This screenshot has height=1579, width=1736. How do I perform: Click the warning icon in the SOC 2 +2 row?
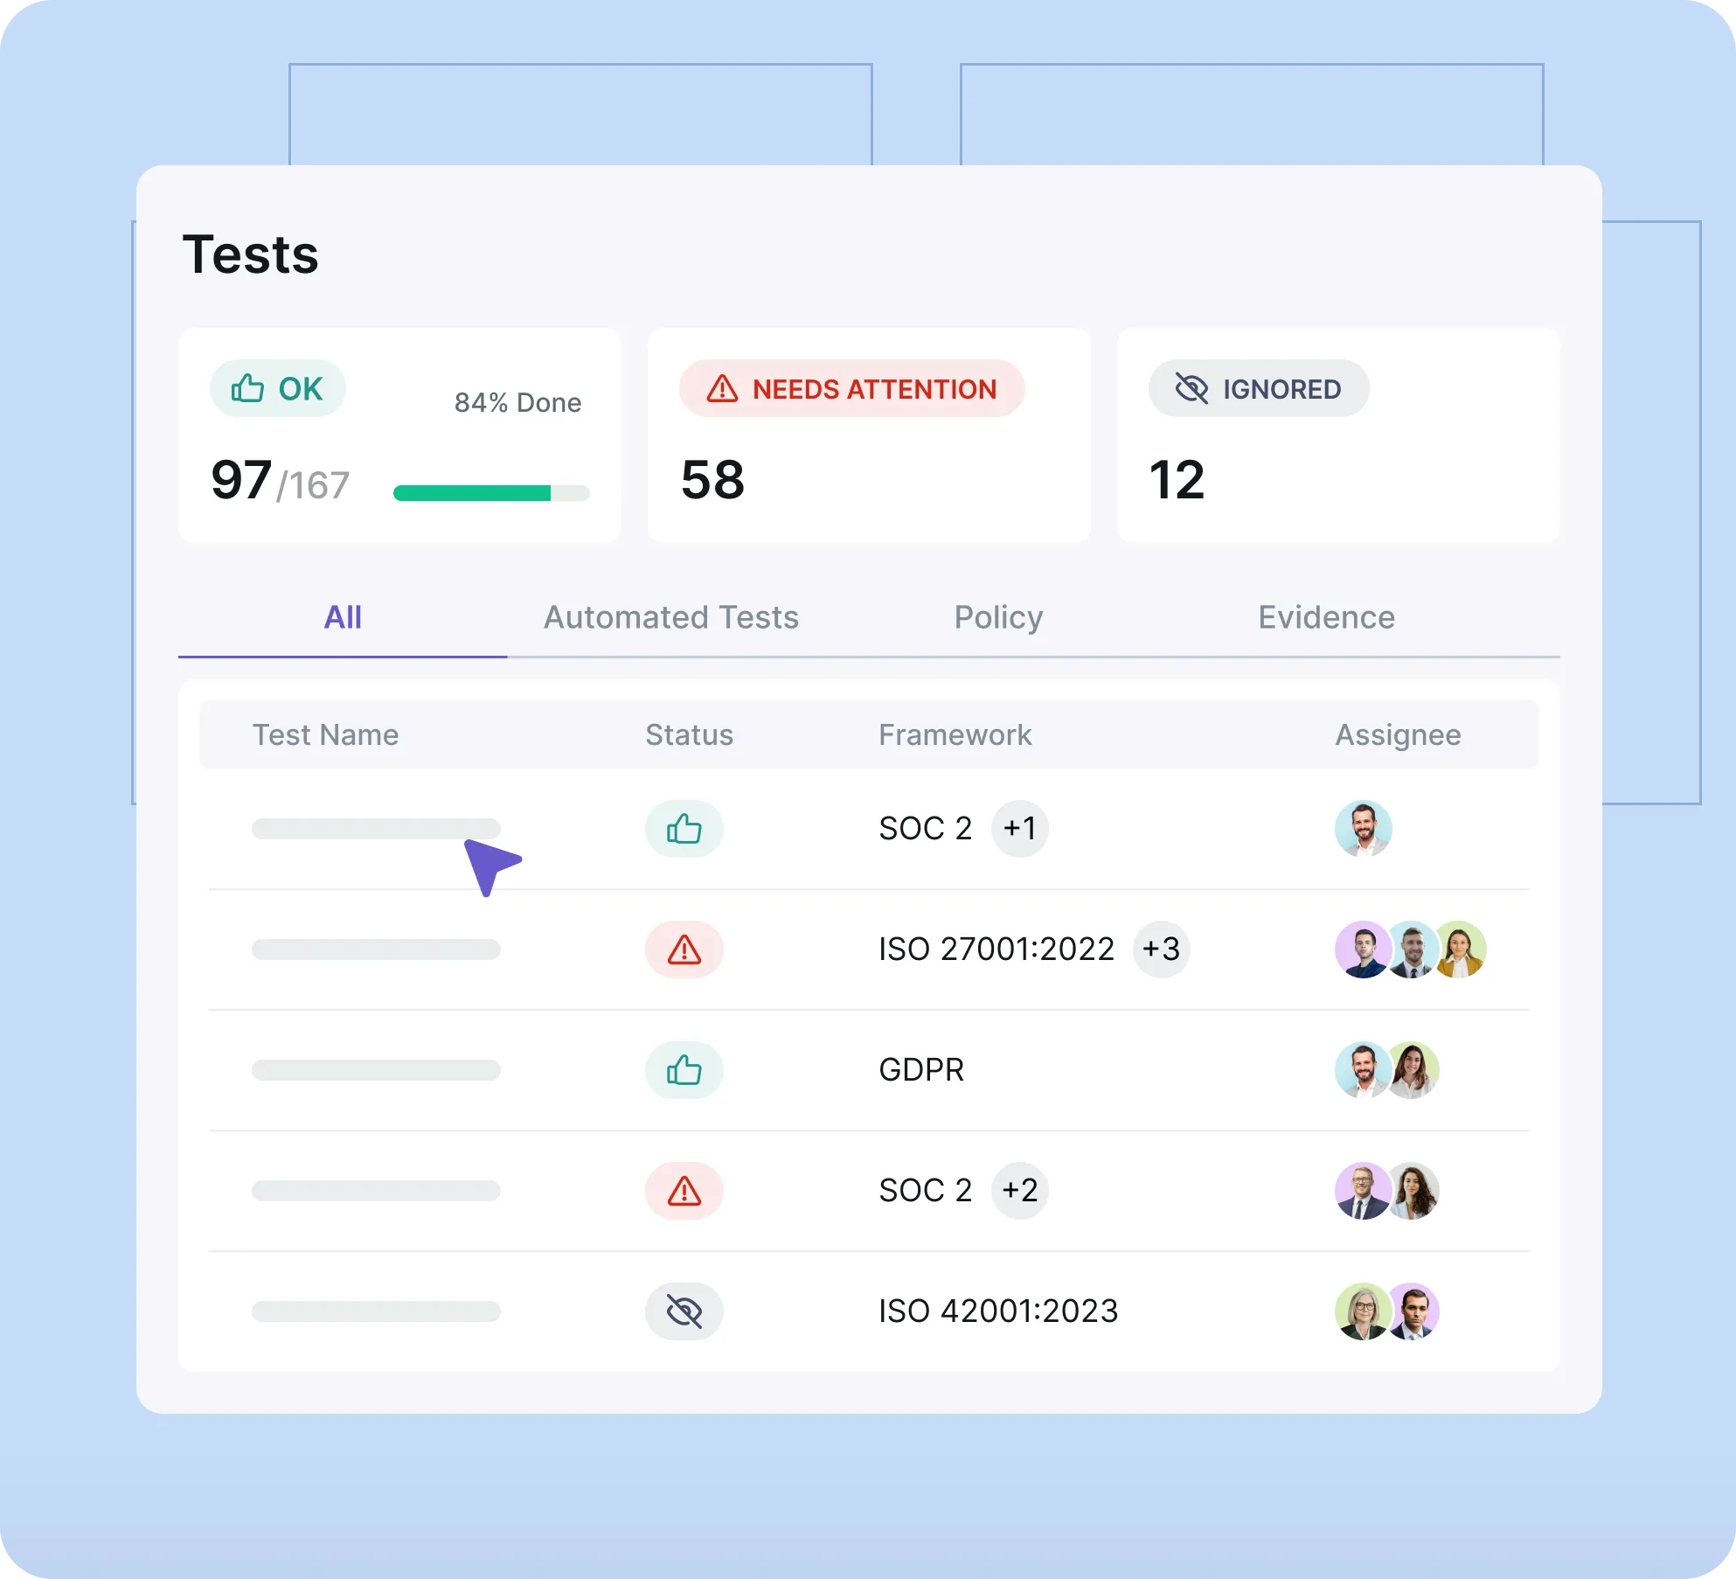684,1190
